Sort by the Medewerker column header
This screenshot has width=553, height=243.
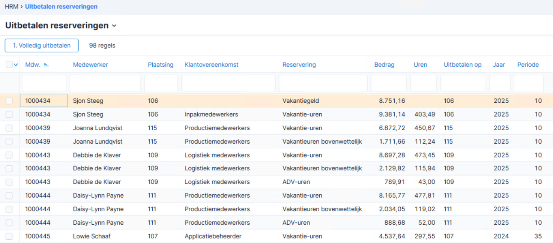click(x=90, y=64)
